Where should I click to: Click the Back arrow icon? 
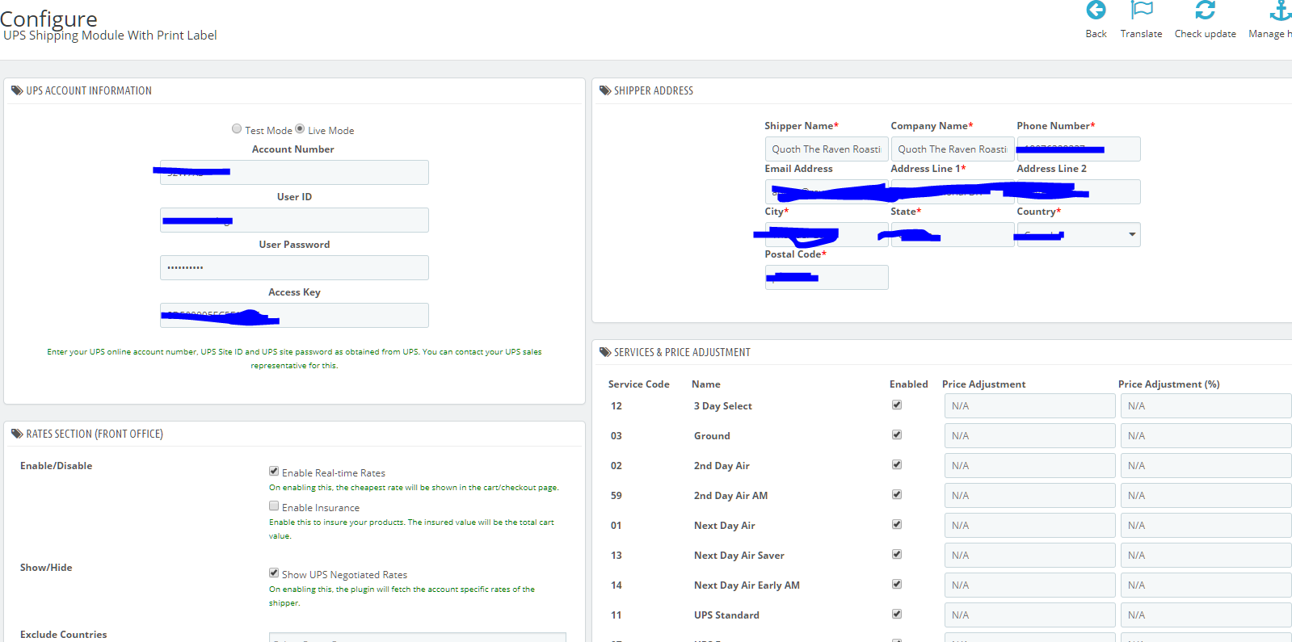pos(1096,10)
